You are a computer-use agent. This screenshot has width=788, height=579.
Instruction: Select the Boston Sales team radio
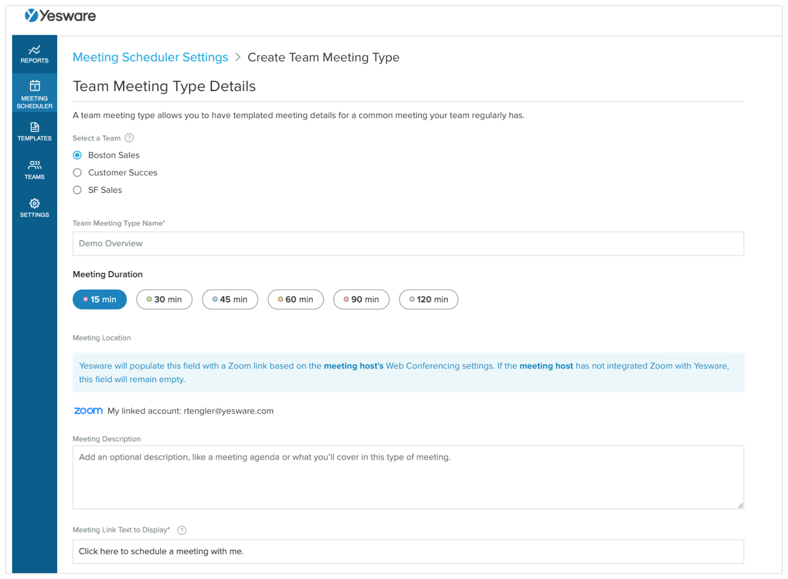pos(77,155)
